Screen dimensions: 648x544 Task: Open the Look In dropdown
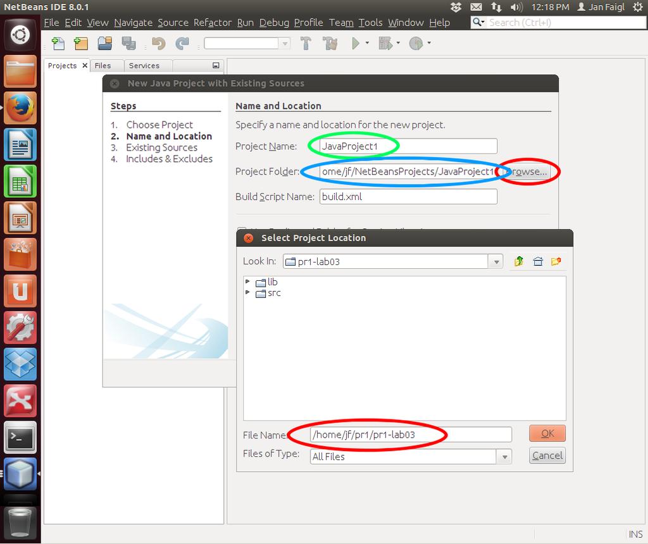tap(496, 261)
